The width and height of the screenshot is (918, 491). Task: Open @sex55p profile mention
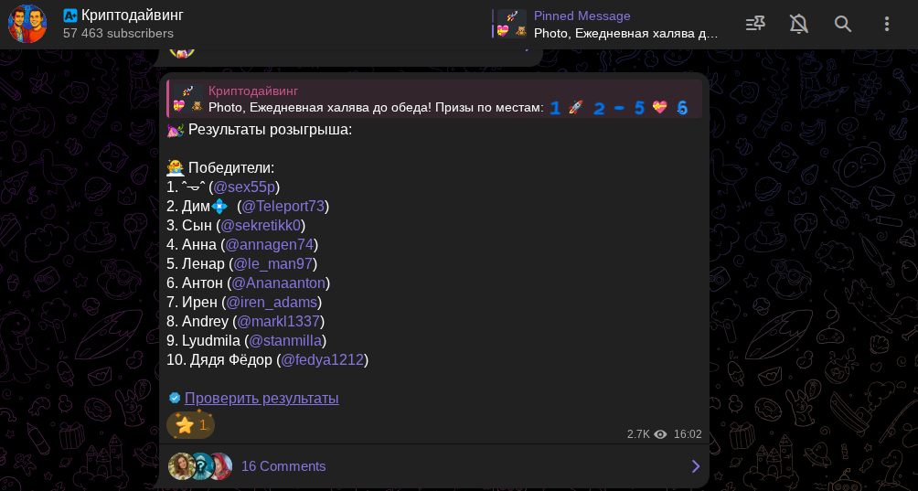coord(244,187)
